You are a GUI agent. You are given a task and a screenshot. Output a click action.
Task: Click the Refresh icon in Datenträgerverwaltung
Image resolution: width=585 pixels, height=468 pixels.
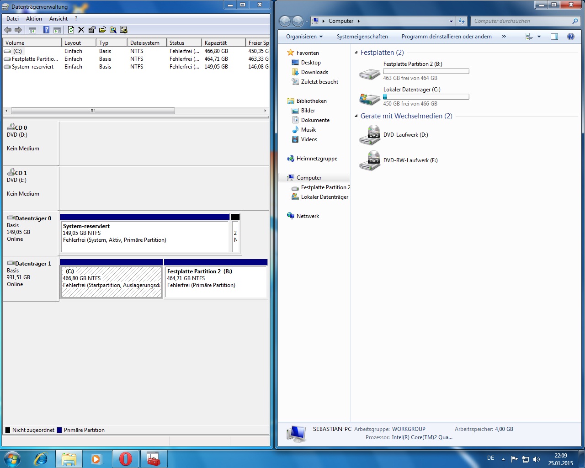[71, 30]
